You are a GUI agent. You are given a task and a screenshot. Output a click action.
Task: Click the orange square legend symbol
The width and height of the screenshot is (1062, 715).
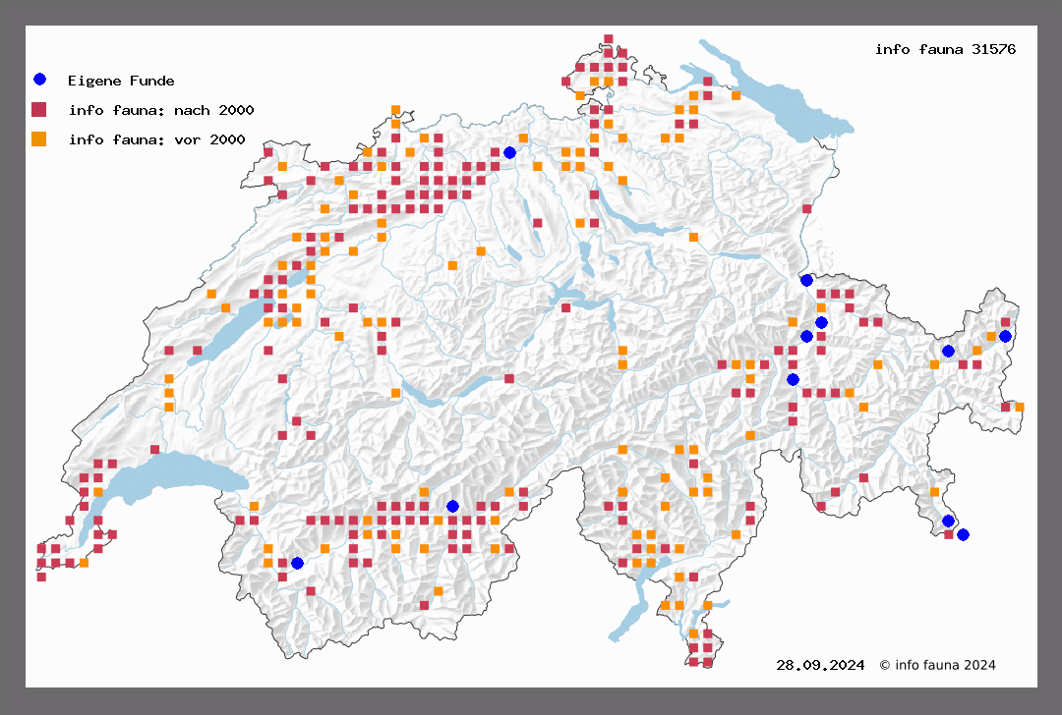(39, 138)
